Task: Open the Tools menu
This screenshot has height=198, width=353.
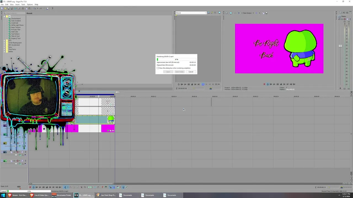Action: click(x=23, y=4)
